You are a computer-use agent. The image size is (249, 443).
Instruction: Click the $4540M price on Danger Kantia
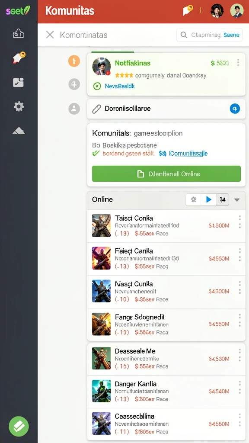click(x=219, y=391)
